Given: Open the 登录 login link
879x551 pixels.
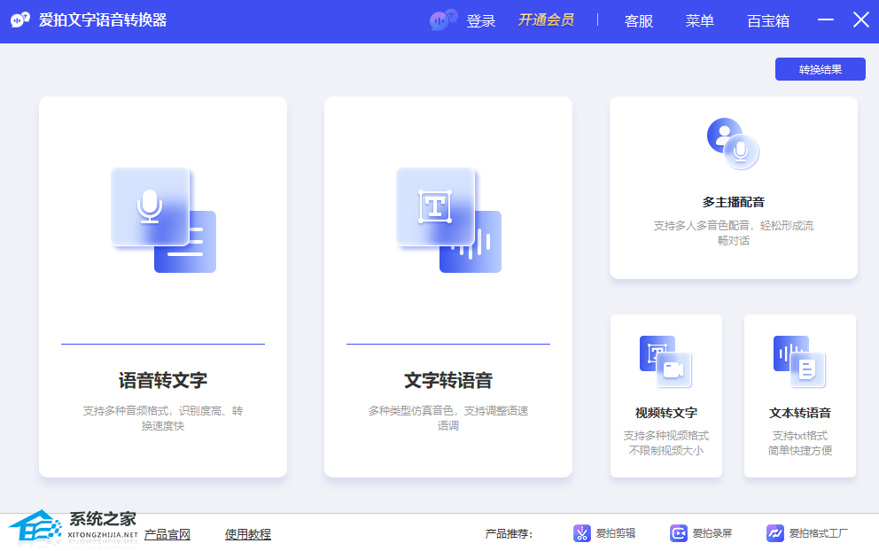Looking at the screenshot, I should [x=481, y=21].
